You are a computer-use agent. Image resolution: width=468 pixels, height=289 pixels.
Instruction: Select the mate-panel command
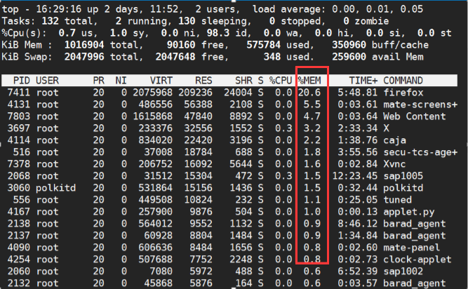(x=412, y=248)
